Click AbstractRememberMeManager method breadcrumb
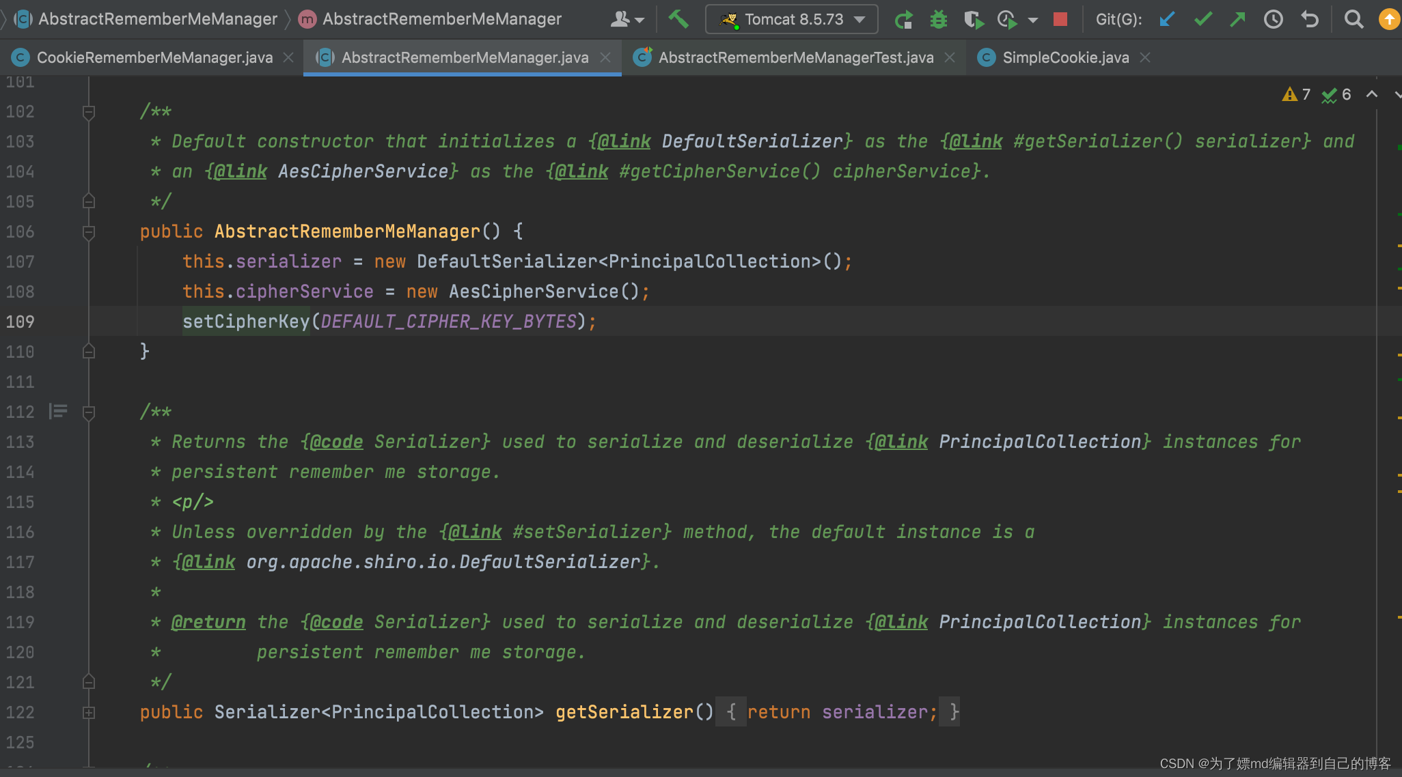 (x=430, y=19)
